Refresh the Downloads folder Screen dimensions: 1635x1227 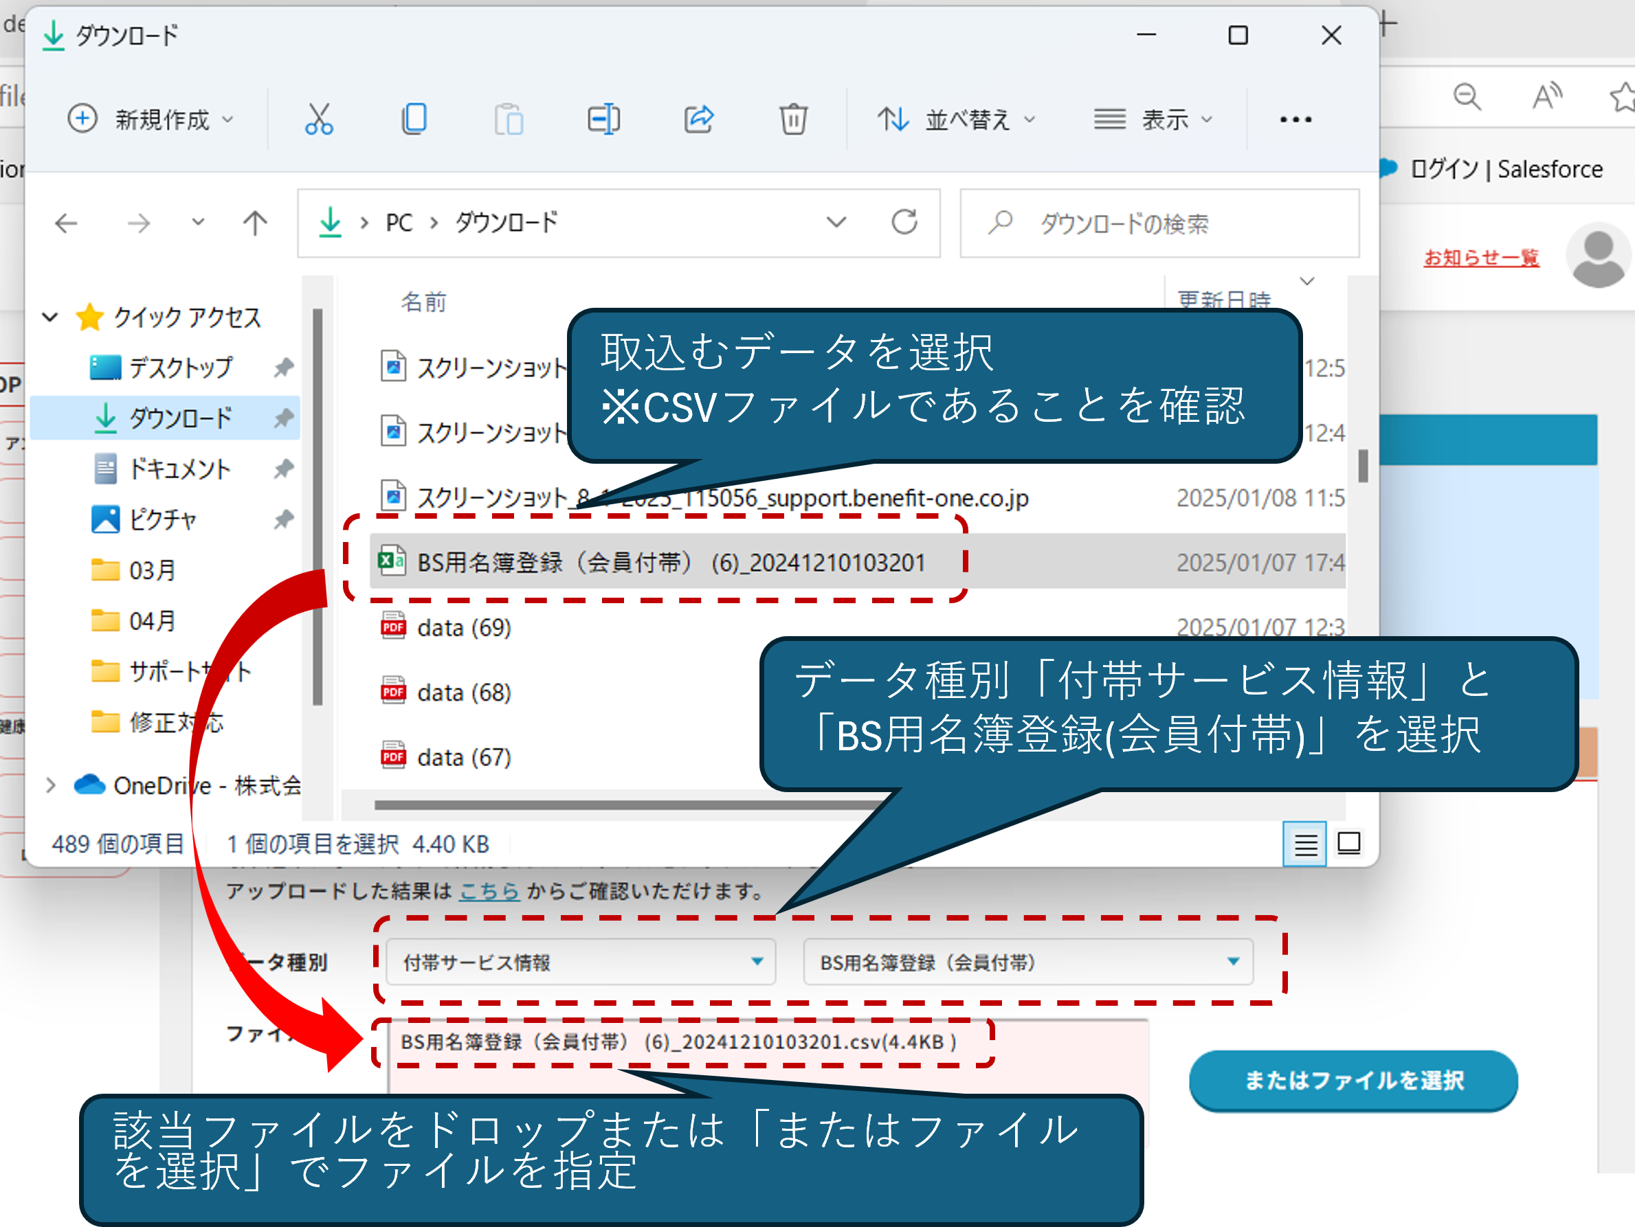(904, 223)
